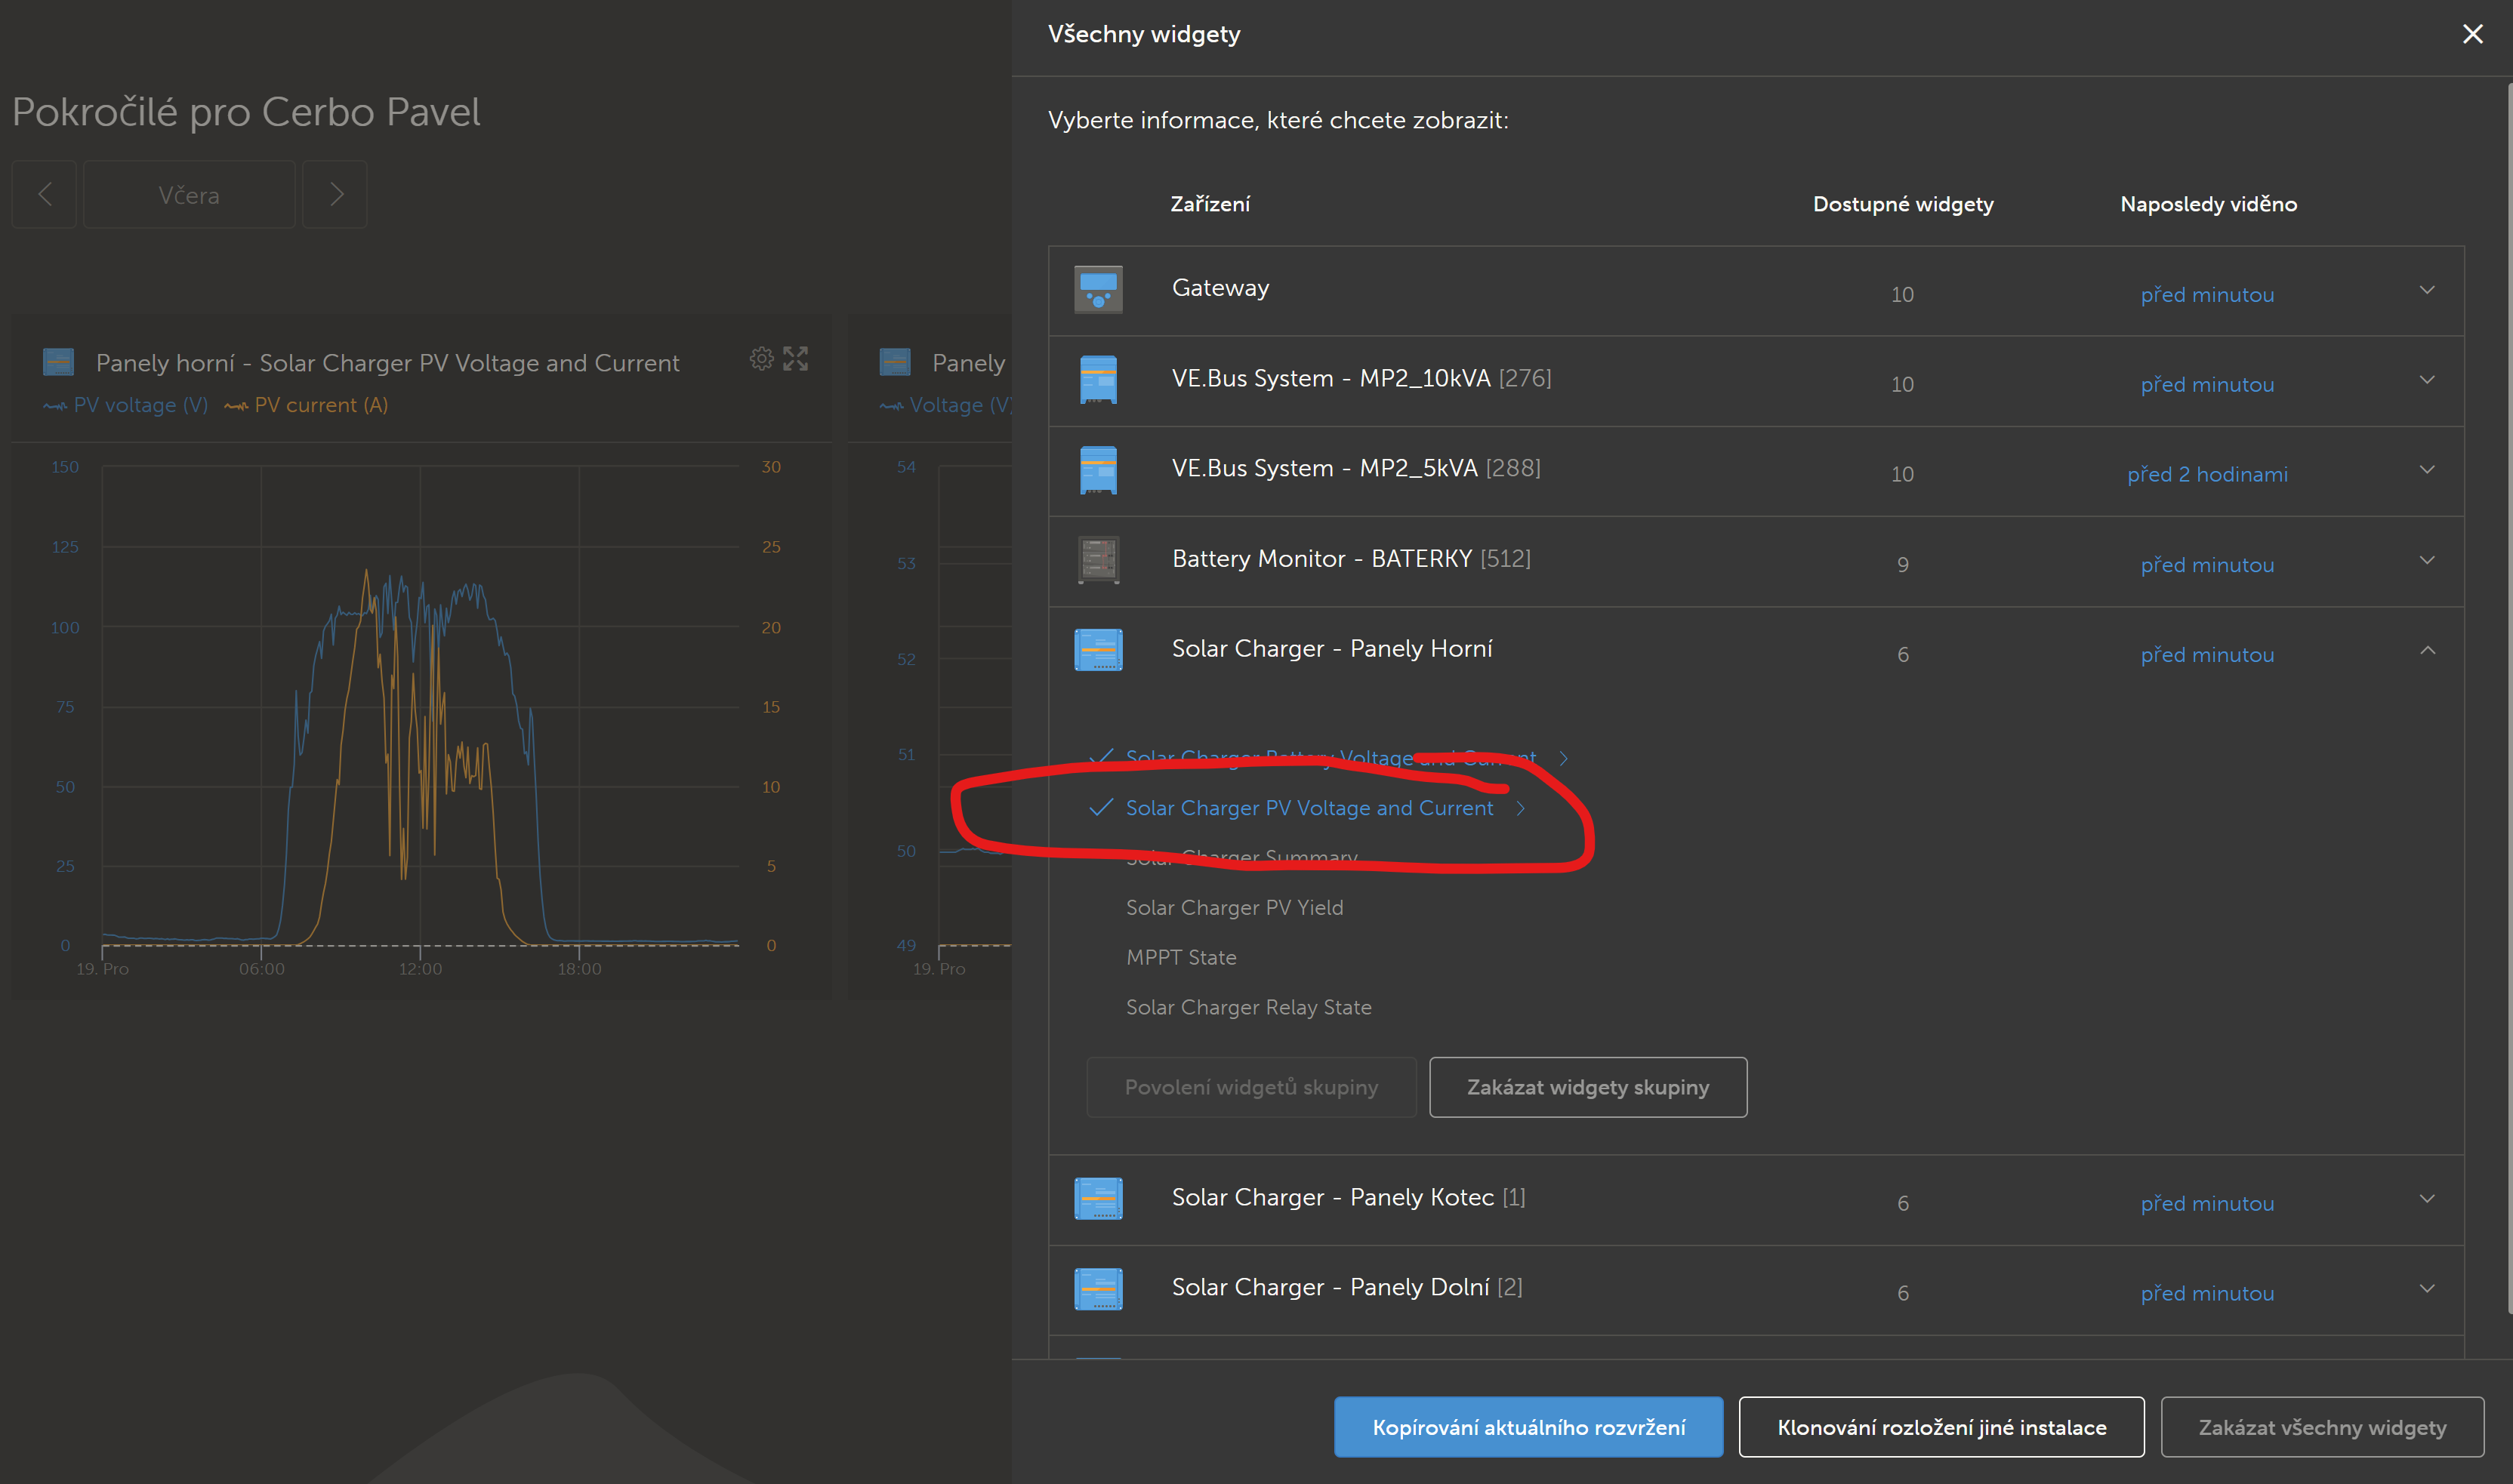Image resolution: width=2513 pixels, height=1484 pixels.
Task: Toggle the PV current (A) legend series
Action: (x=307, y=405)
